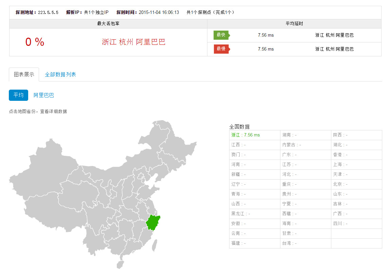Select the 台湾 entry in the table

(x=306, y=243)
